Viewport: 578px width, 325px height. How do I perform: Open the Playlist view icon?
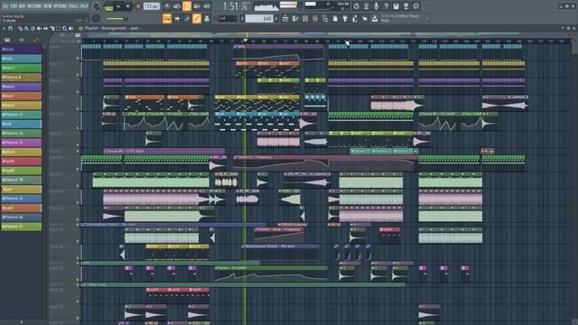(285, 18)
